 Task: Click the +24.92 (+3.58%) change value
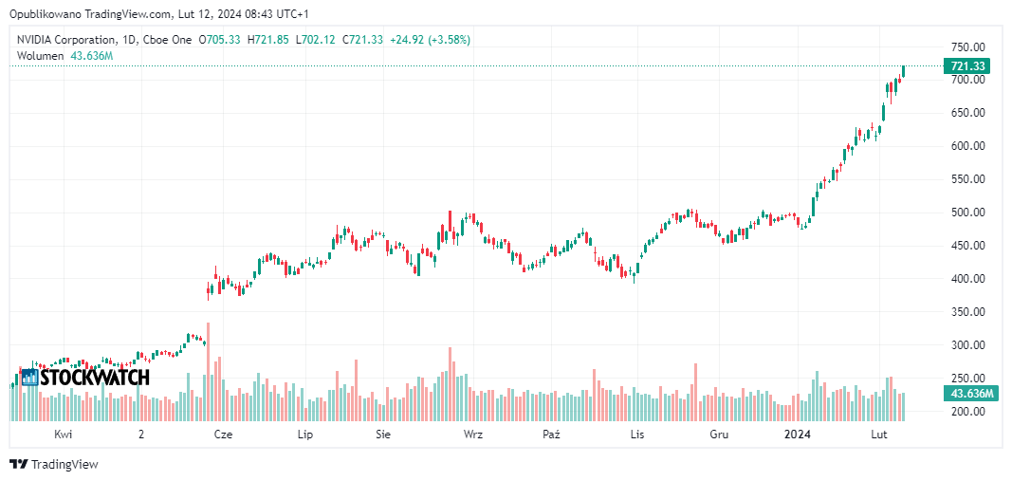click(430, 40)
